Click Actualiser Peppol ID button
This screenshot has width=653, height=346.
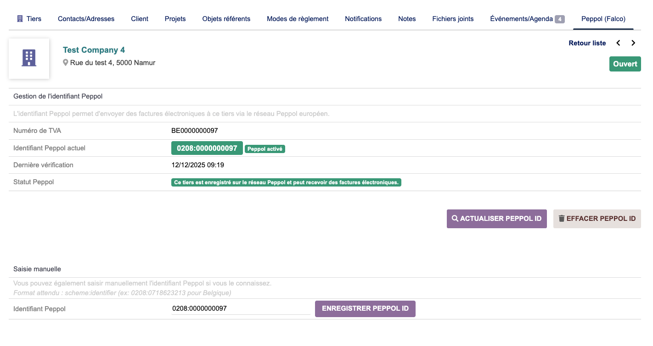coord(496,219)
